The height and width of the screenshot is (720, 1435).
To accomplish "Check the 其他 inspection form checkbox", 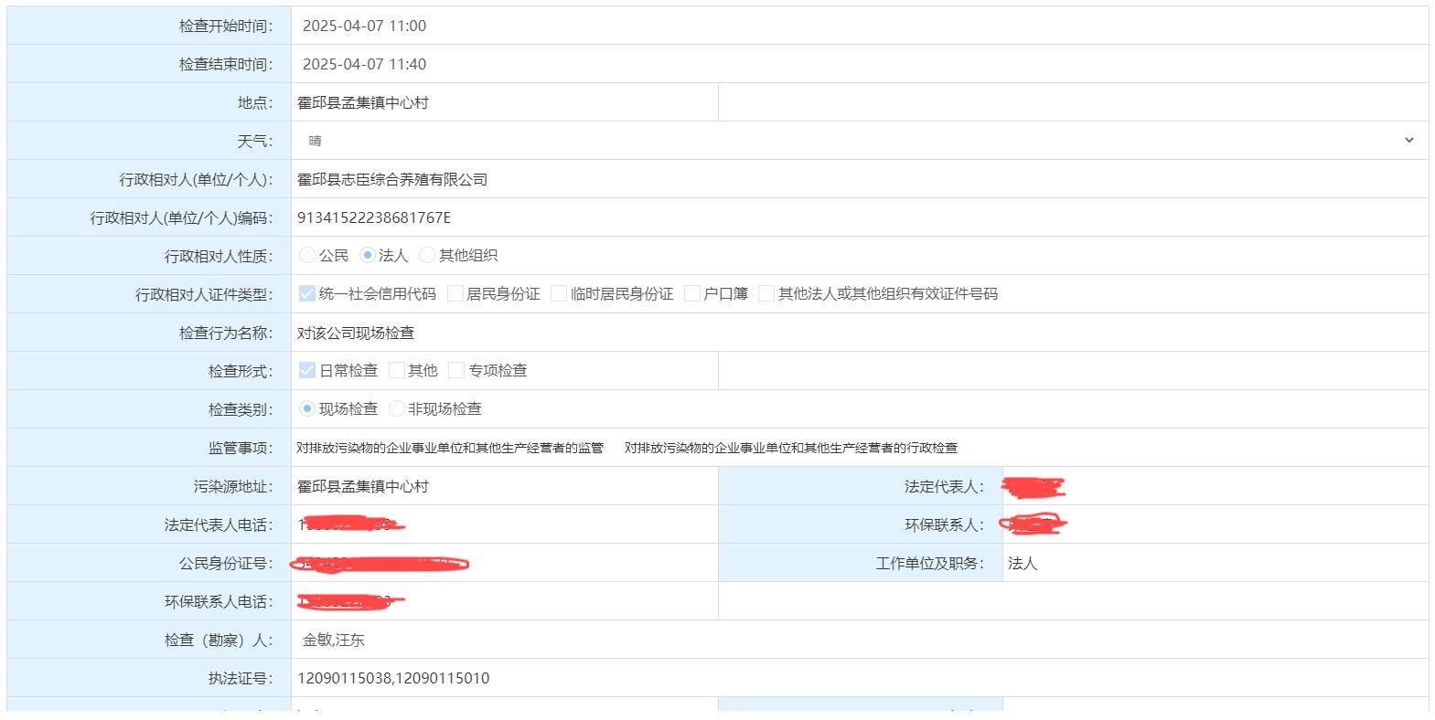I will [397, 370].
